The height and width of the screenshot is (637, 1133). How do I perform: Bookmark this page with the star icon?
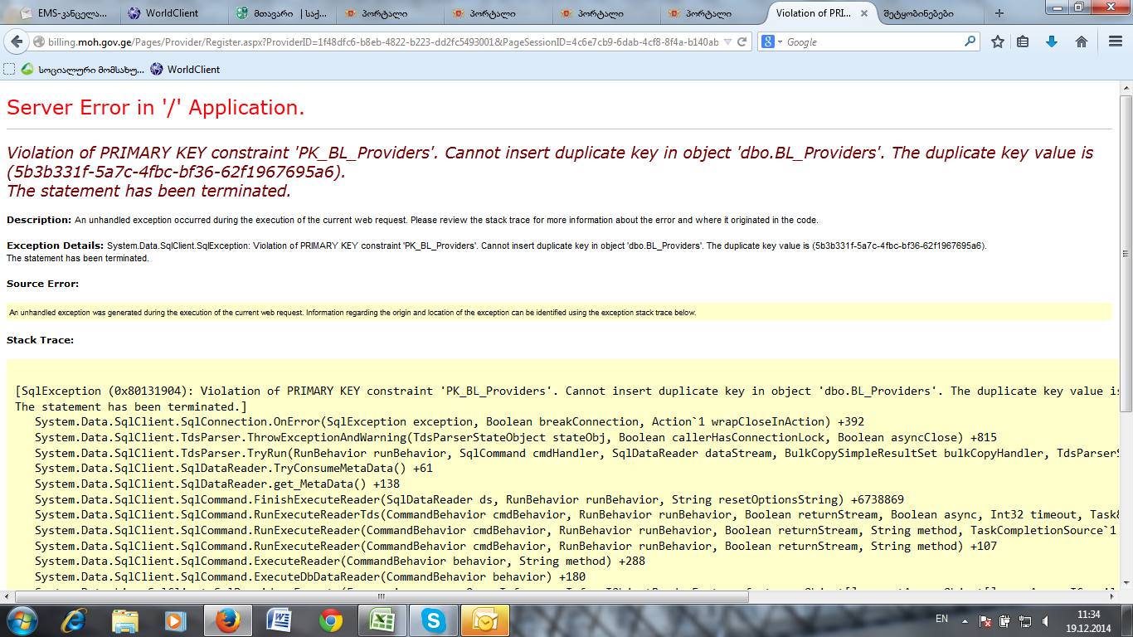(998, 41)
